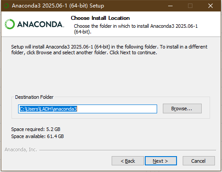Cancel the Anaconda3 installation
Viewport: 222px width, 172px height.
pyautogui.click(x=199, y=161)
